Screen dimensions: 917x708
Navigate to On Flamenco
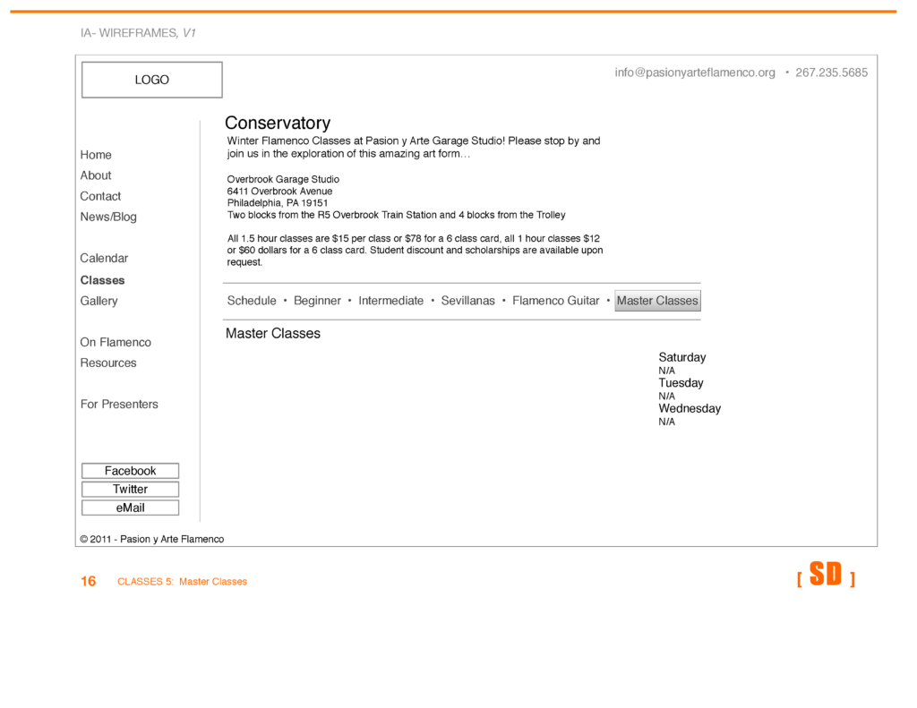tap(116, 342)
